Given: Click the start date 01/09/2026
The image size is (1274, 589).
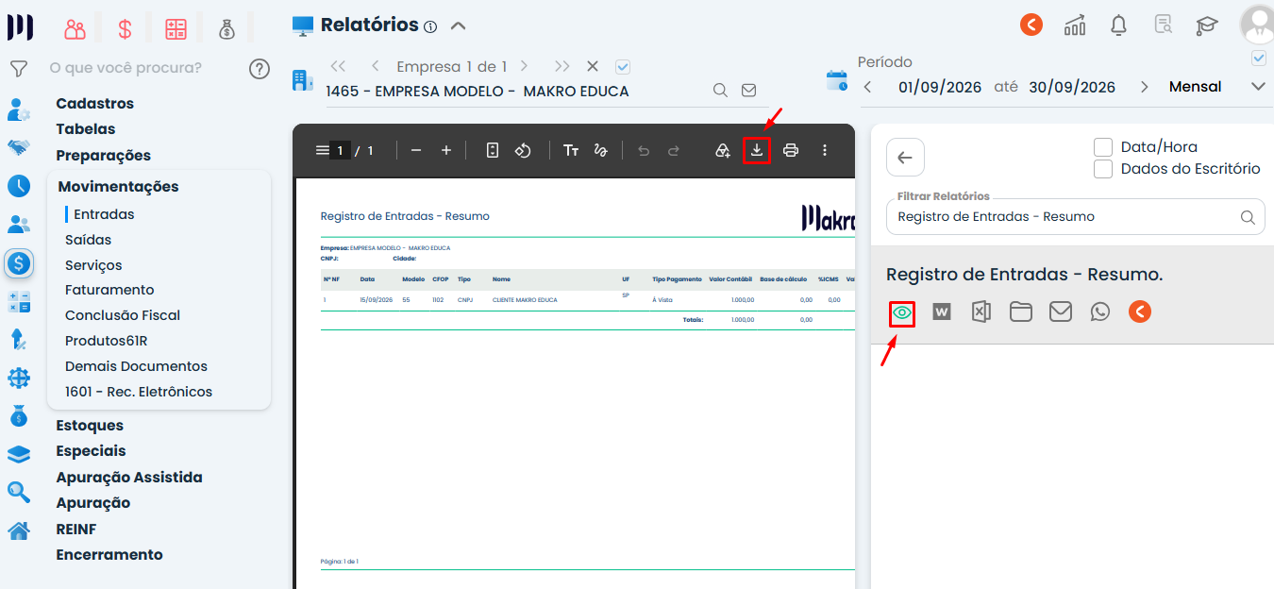Looking at the screenshot, I should pos(940,87).
